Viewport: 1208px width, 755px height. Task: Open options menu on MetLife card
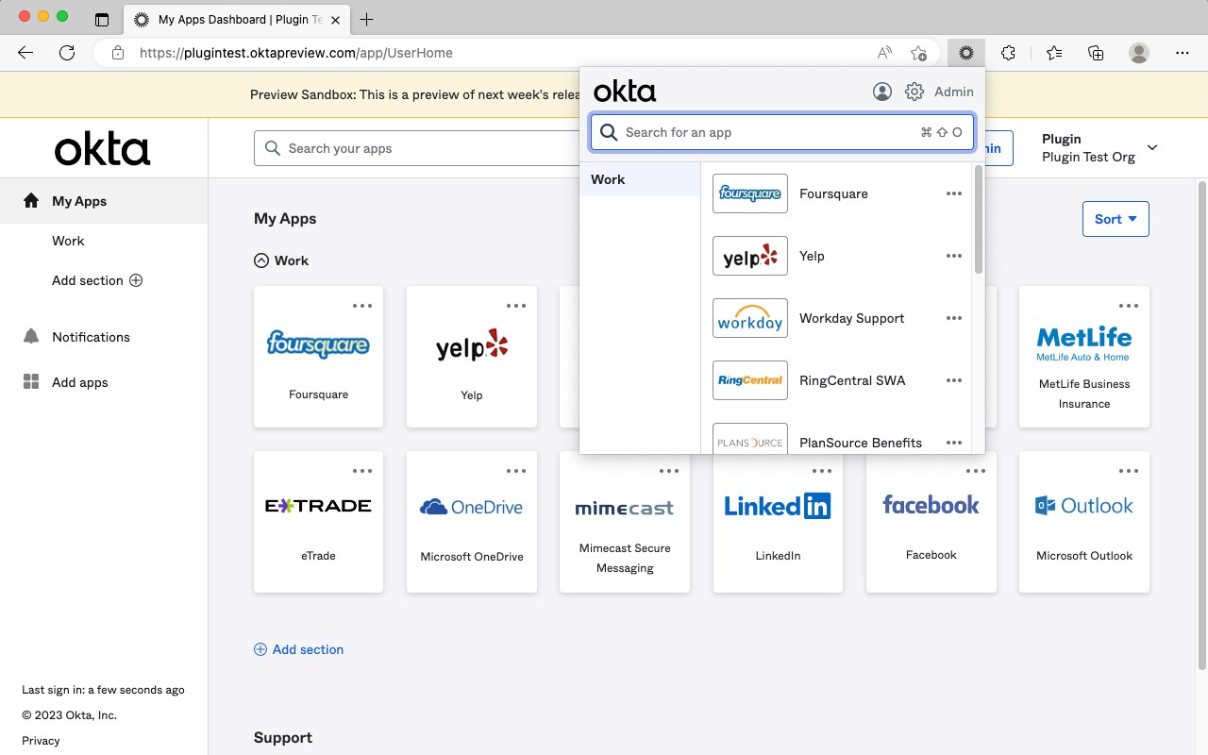(x=1129, y=306)
